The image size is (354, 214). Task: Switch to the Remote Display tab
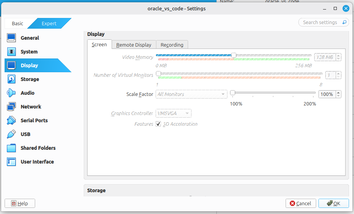point(134,45)
